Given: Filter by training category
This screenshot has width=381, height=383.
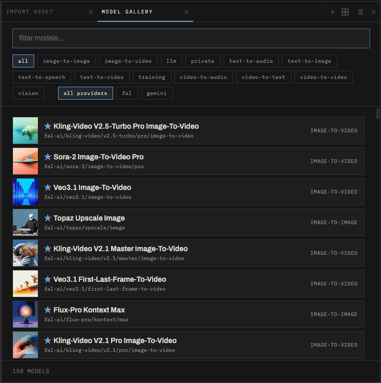Looking at the screenshot, I should pyautogui.click(x=152, y=77).
